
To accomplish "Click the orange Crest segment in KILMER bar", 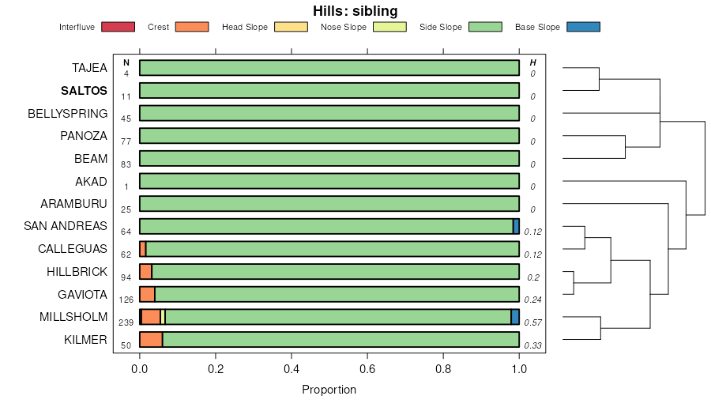I will [x=151, y=340].
